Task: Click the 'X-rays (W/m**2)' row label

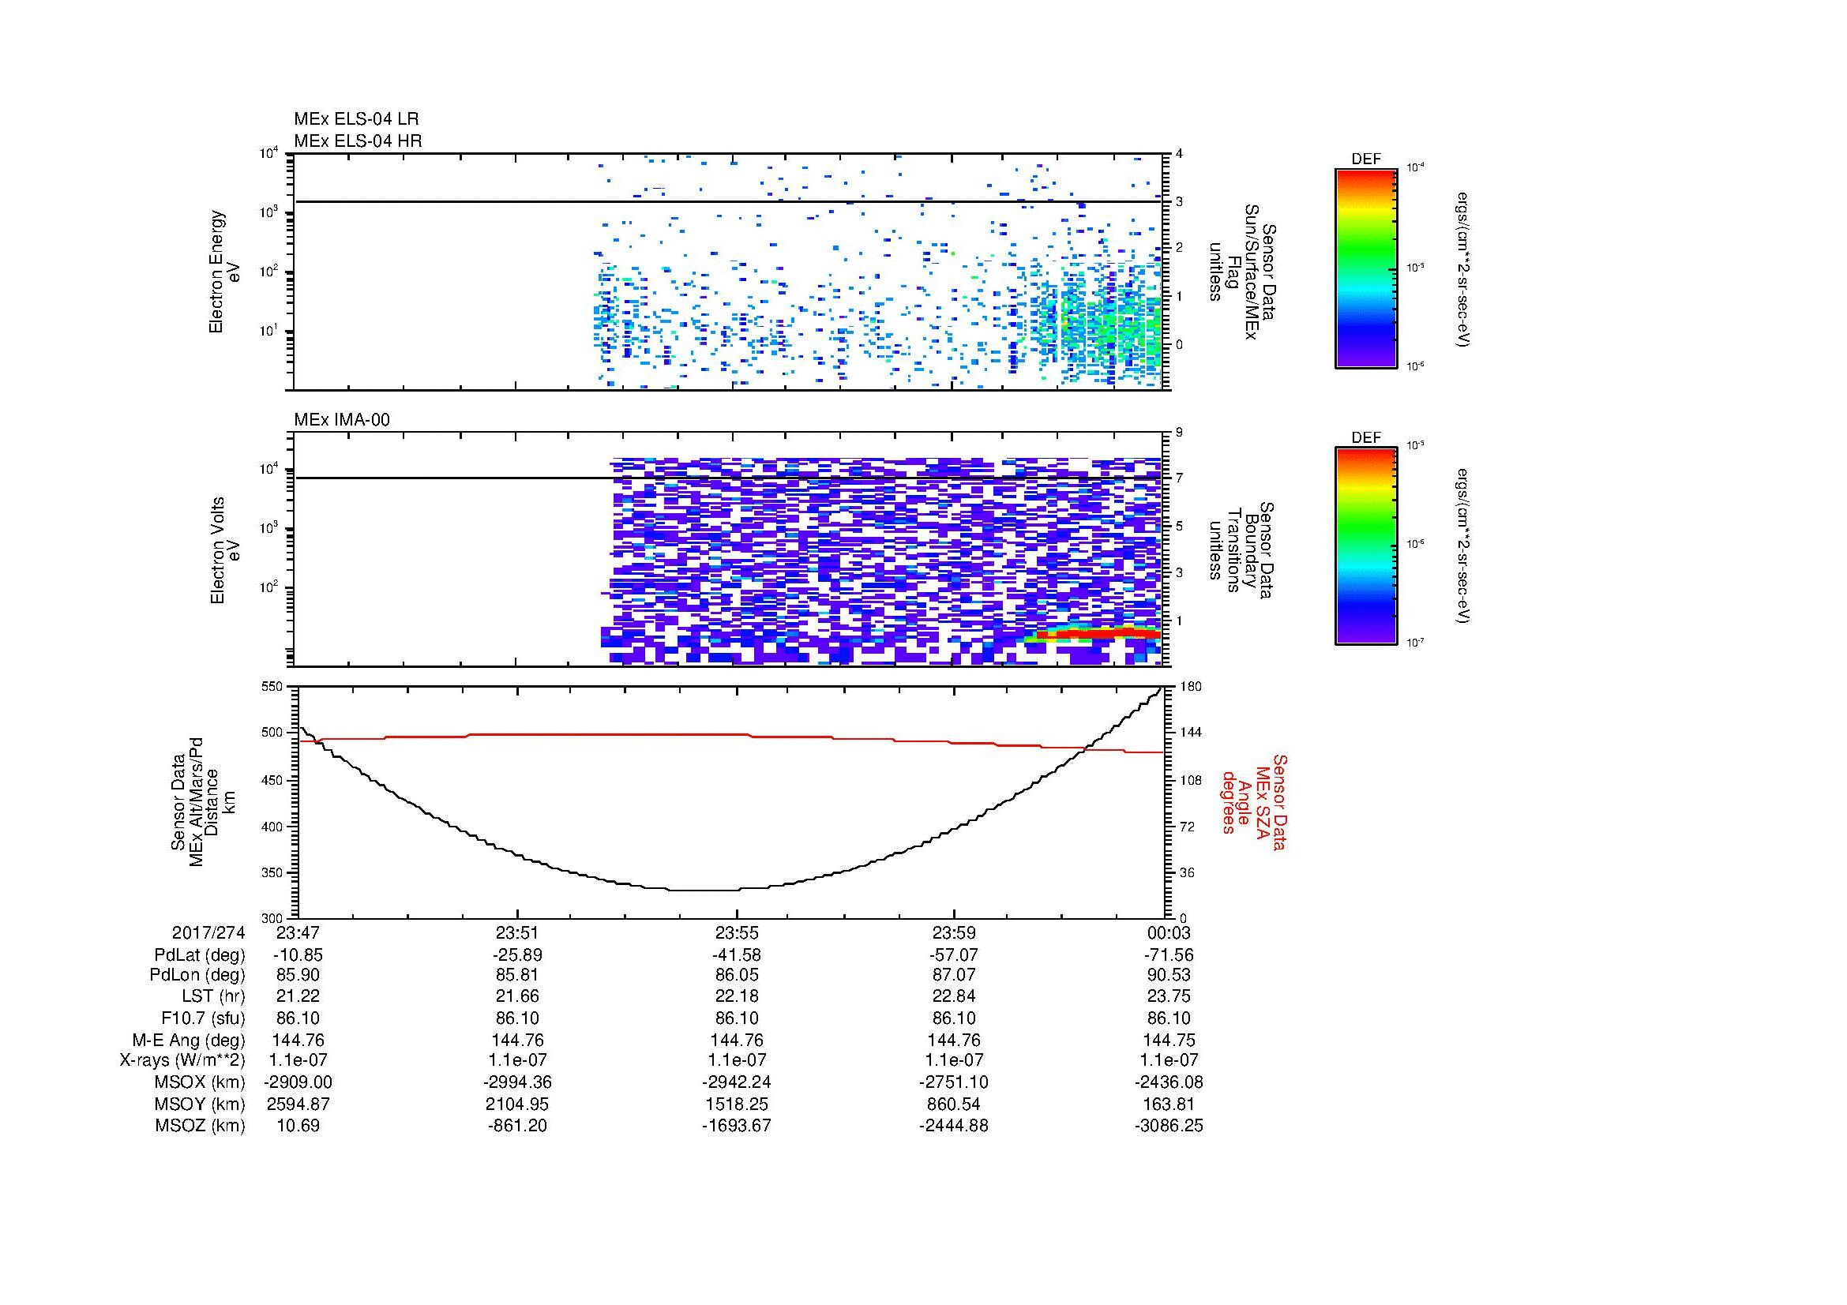Action: 182,1060
